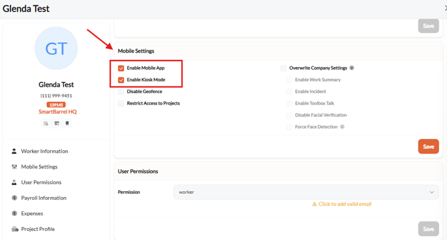
Task: Click the ID card icon under SmartBarrel HQ
Action: click(x=57, y=124)
